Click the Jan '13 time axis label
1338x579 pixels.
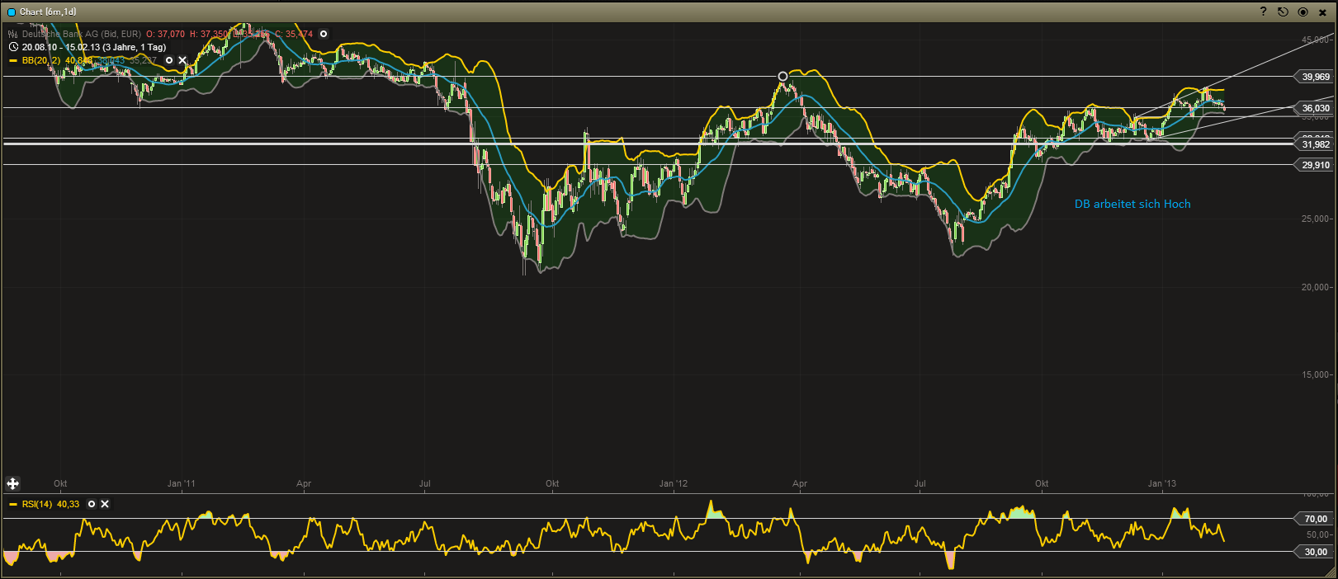1162,483
